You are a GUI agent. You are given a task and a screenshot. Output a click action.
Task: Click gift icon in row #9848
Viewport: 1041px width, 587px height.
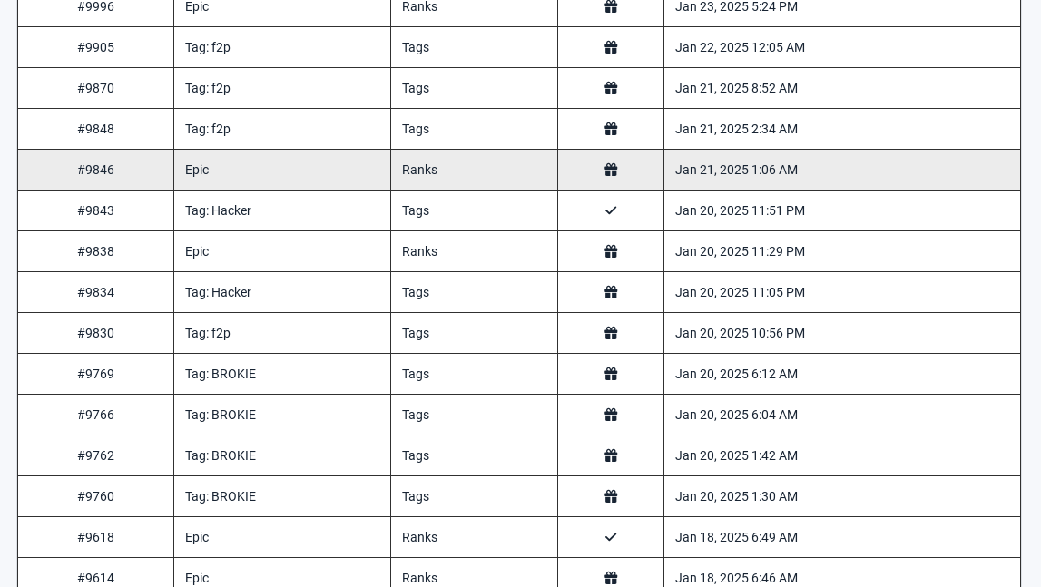(611, 129)
